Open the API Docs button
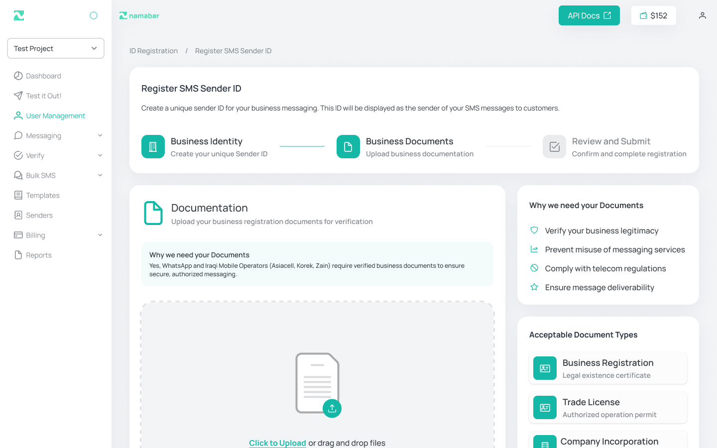The height and width of the screenshot is (448, 717). click(589, 15)
